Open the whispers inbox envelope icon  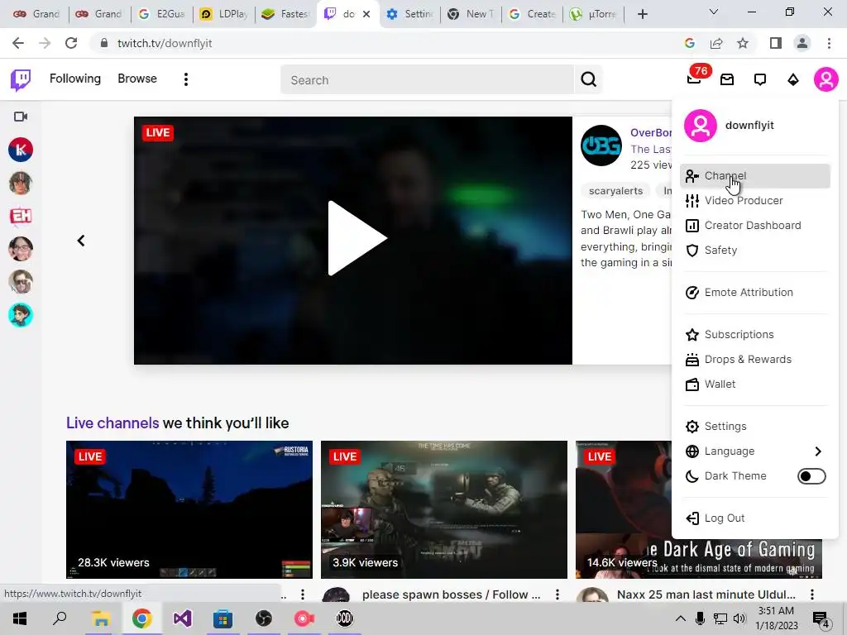(x=727, y=80)
